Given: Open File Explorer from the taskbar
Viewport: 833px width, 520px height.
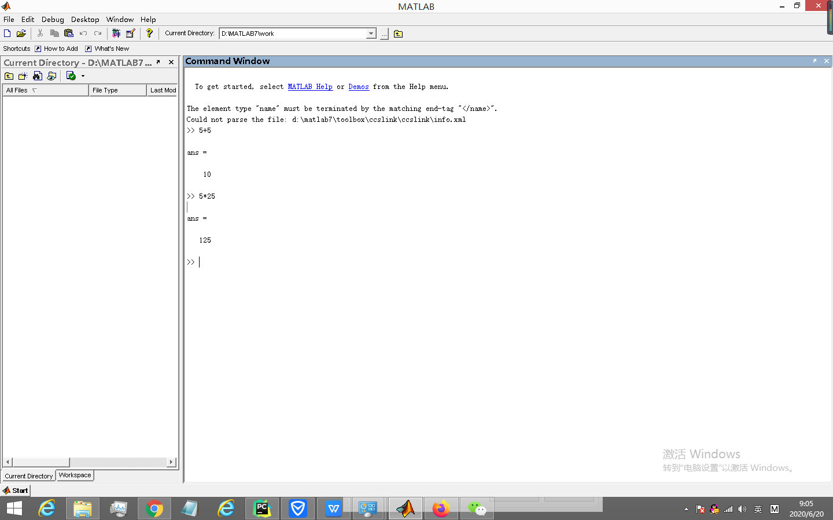Looking at the screenshot, I should [x=83, y=508].
